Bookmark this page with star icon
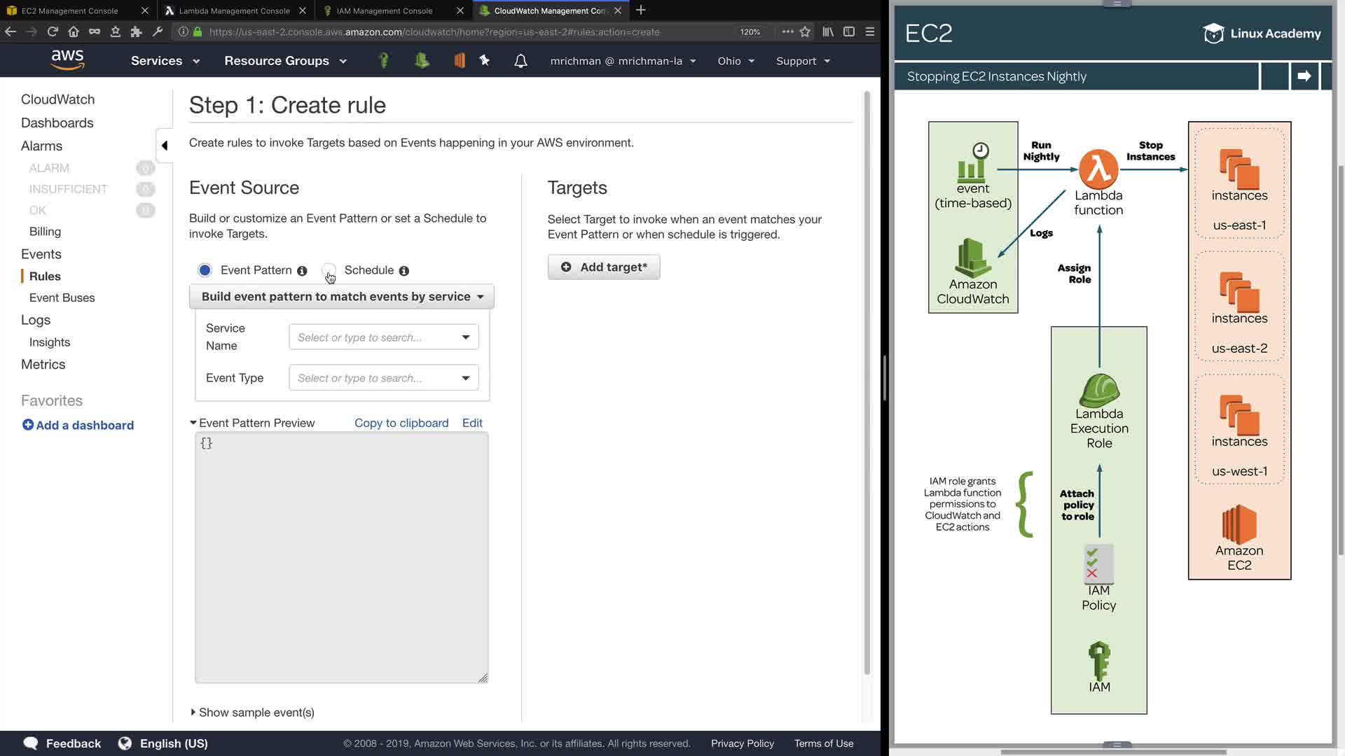Viewport: 1345px width, 756px height. pyautogui.click(x=805, y=31)
